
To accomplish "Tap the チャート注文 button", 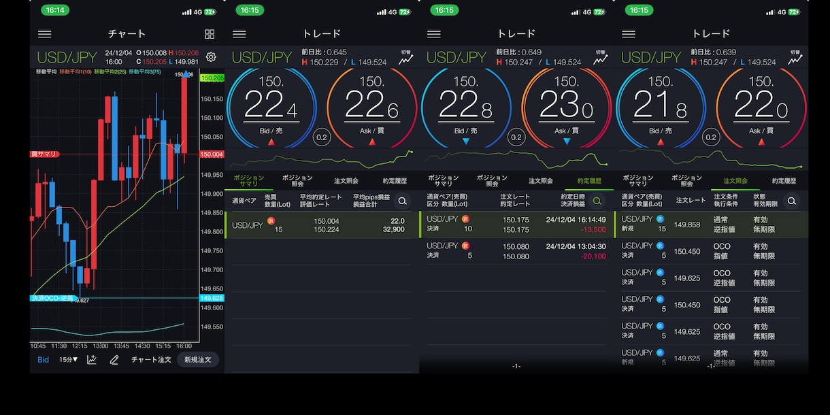I will 151,360.
